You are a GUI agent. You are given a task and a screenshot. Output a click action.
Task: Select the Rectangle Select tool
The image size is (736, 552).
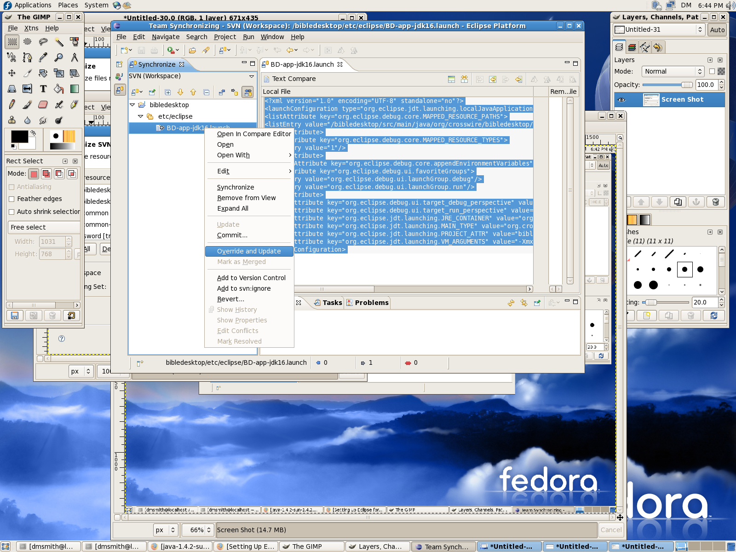point(12,42)
